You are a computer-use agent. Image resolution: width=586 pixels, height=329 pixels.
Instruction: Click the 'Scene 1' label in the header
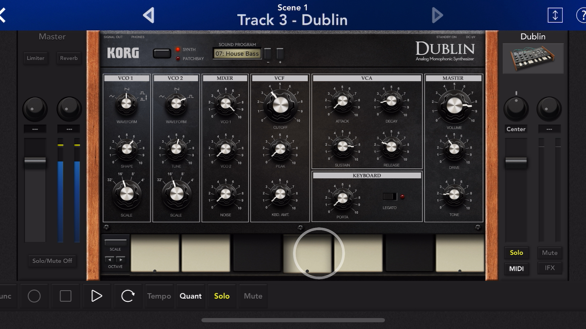[293, 7]
